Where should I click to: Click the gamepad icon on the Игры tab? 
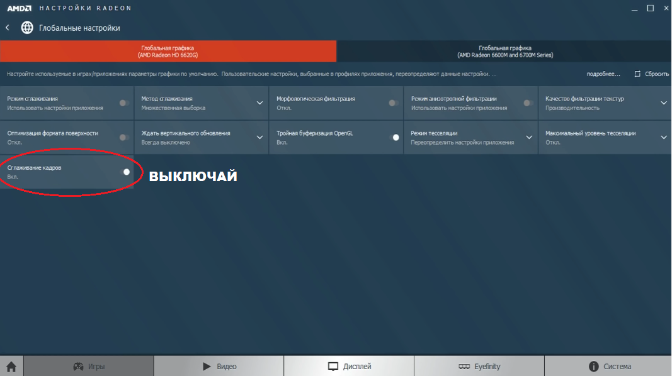(x=79, y=367)
